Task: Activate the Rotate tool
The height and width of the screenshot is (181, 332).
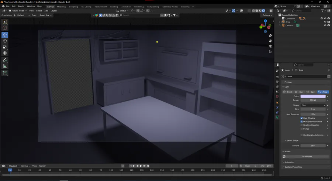Action: (x=5, y=41)
